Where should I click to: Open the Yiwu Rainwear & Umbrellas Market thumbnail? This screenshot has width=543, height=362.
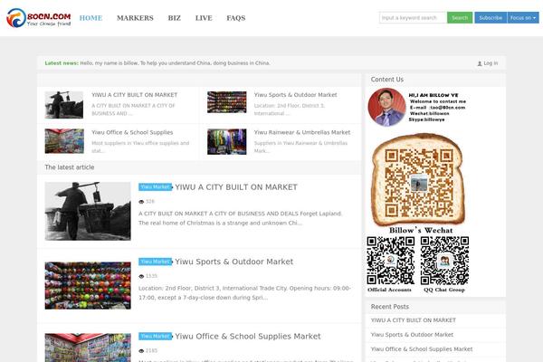coord(227,142)
